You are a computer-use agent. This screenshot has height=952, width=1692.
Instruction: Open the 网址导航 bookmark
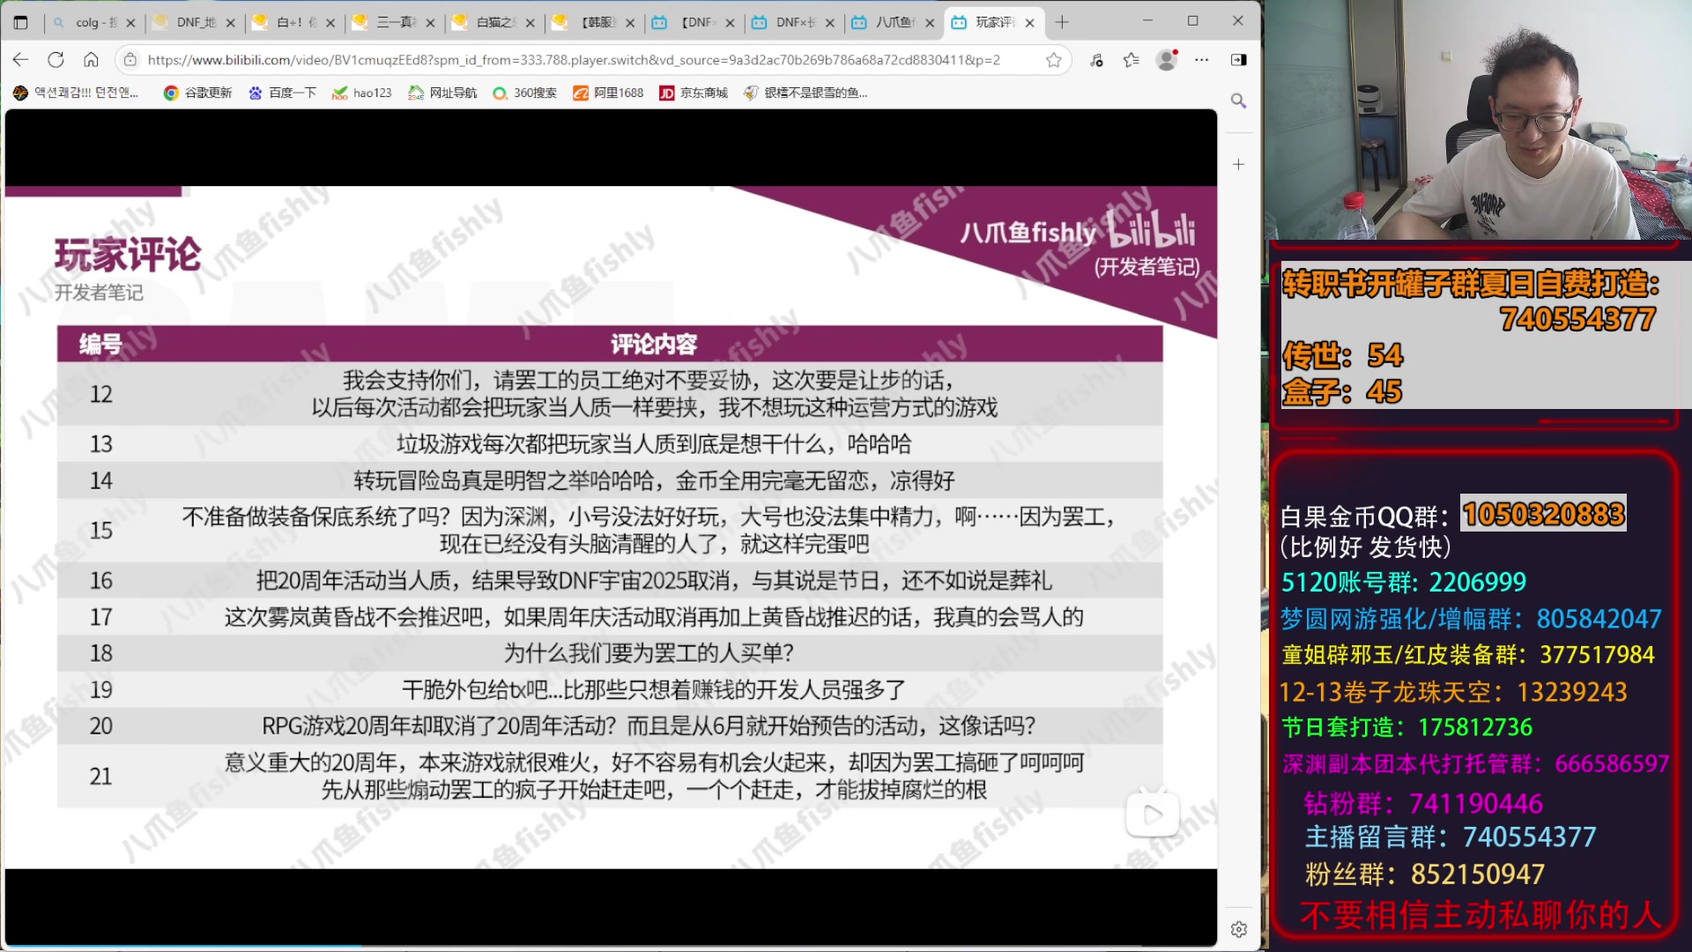pos(442,93)
